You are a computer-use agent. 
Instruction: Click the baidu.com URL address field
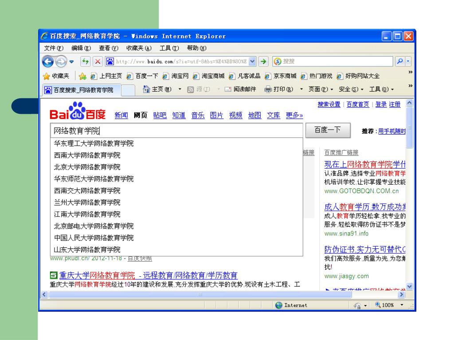[181, 61]
